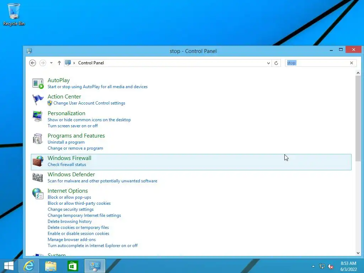This screenshot has width=364, height=273.
Task: Click Show or hide common icons on desktop
Action: (x=89, y=120)
